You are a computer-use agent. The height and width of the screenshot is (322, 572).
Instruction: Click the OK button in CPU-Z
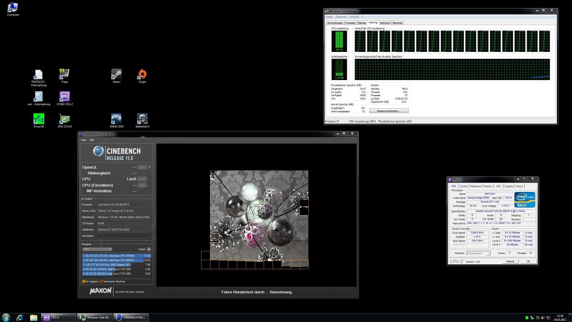click(528, 261)
